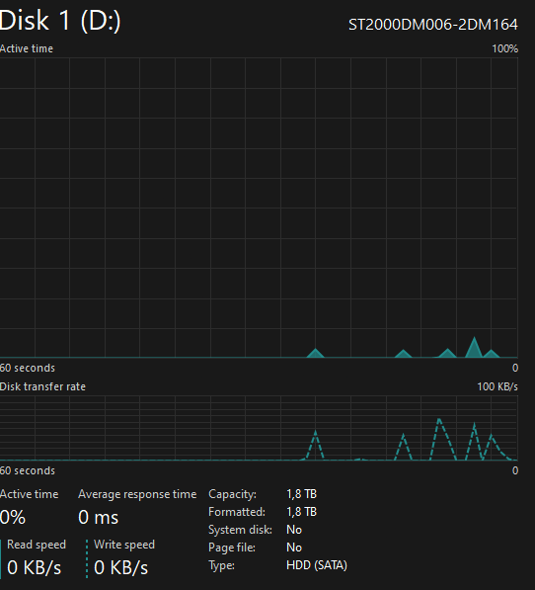Click the dotted teal Write speed legend bar
The image size is (535, 590).
[x=87, y=558]
